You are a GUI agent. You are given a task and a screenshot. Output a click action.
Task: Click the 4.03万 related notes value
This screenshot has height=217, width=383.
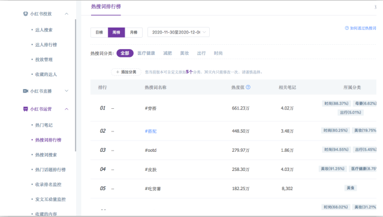point(287,170)
